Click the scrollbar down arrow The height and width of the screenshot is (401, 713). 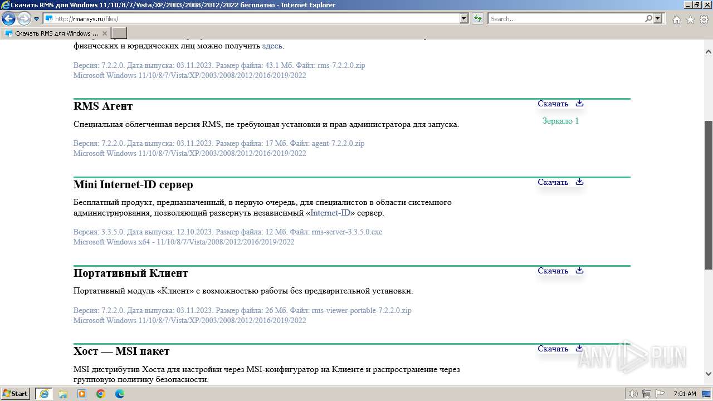pyautogui.click(x=709, y=374)
